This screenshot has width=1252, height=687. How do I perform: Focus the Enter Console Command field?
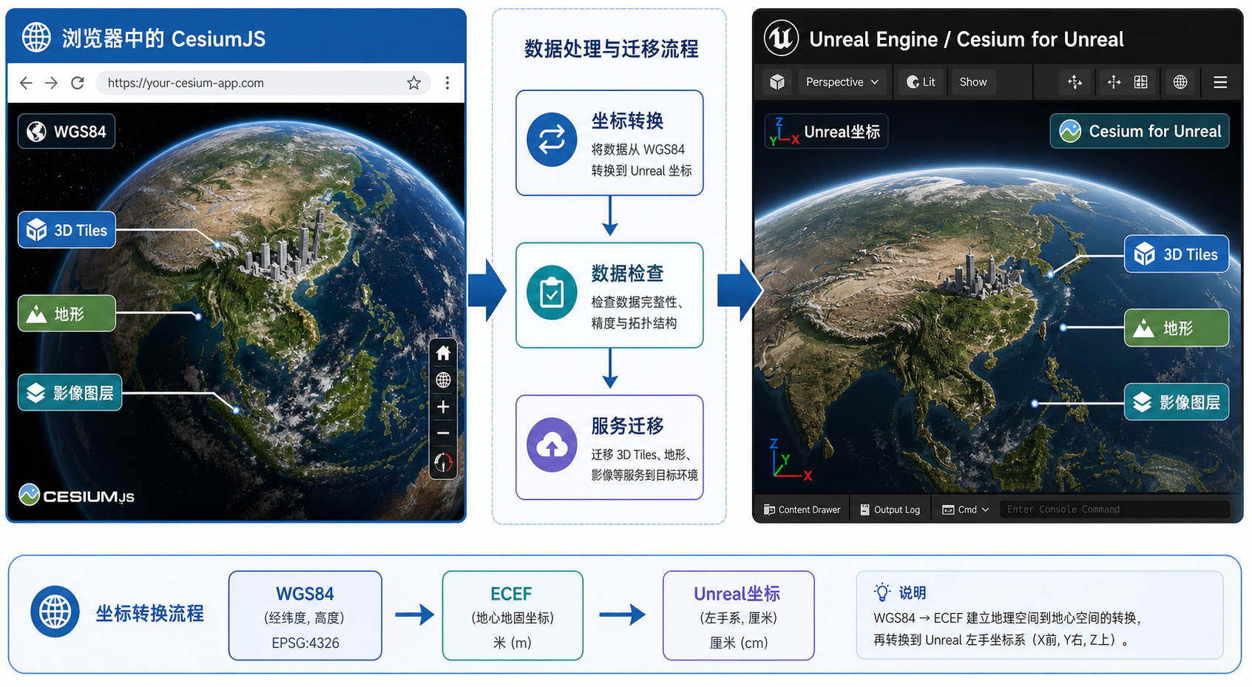[x=1114, y=510]
